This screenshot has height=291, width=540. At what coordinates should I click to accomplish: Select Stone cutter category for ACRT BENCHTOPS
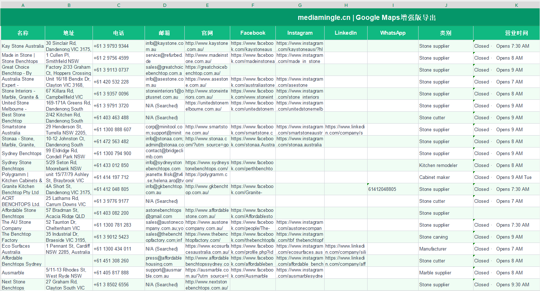click(x=446, y=201)
